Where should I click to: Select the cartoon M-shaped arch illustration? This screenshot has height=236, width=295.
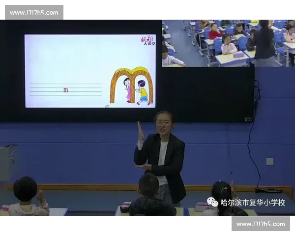click(x=131, y=86)
